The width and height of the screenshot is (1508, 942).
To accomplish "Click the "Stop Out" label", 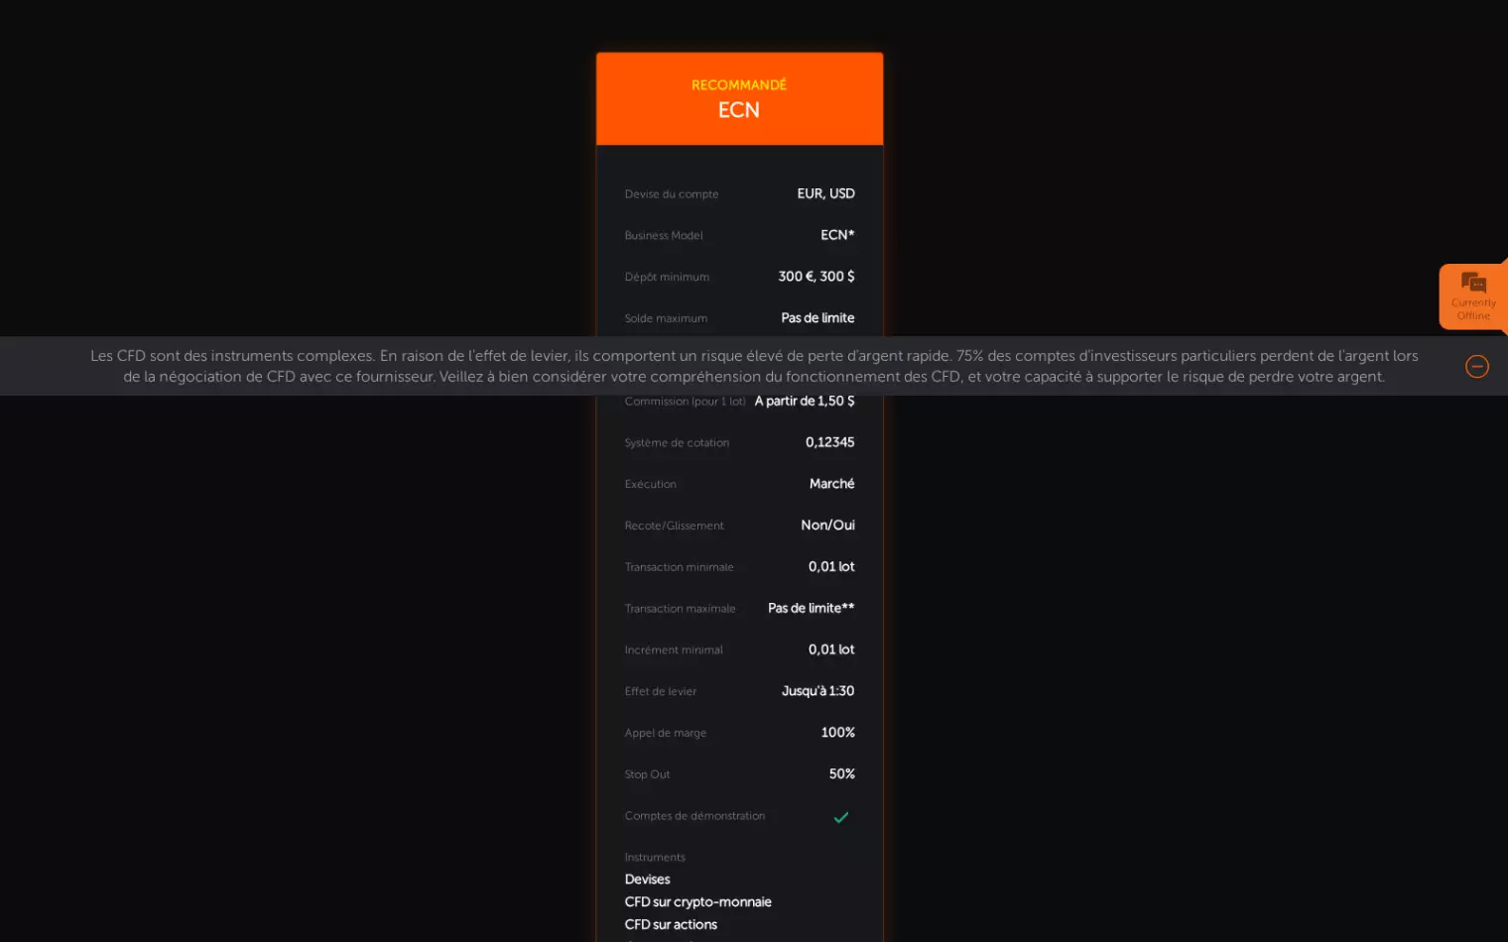I will pyautogui.click(x=648, y=775).
